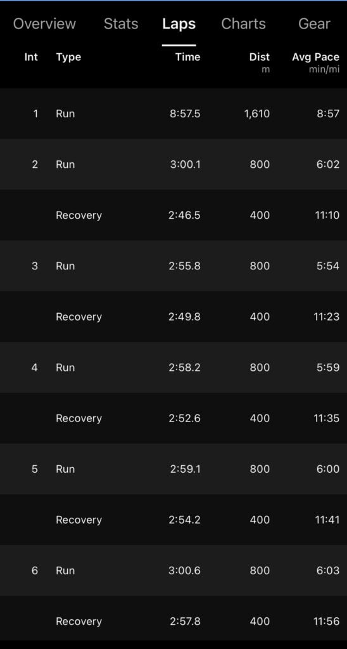Viewport: 347px width, 649px height.
Task: Go to the Charts tab
Action: [x=243, y=23]
